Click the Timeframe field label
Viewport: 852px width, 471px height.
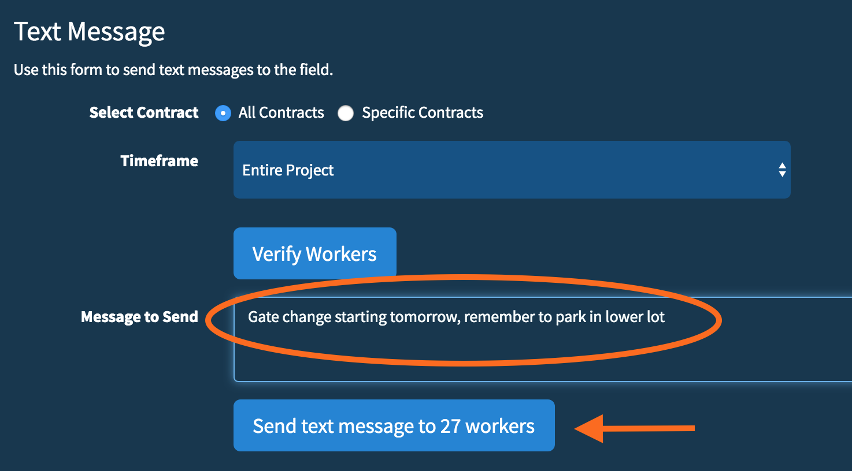click(x=159, y=161)
